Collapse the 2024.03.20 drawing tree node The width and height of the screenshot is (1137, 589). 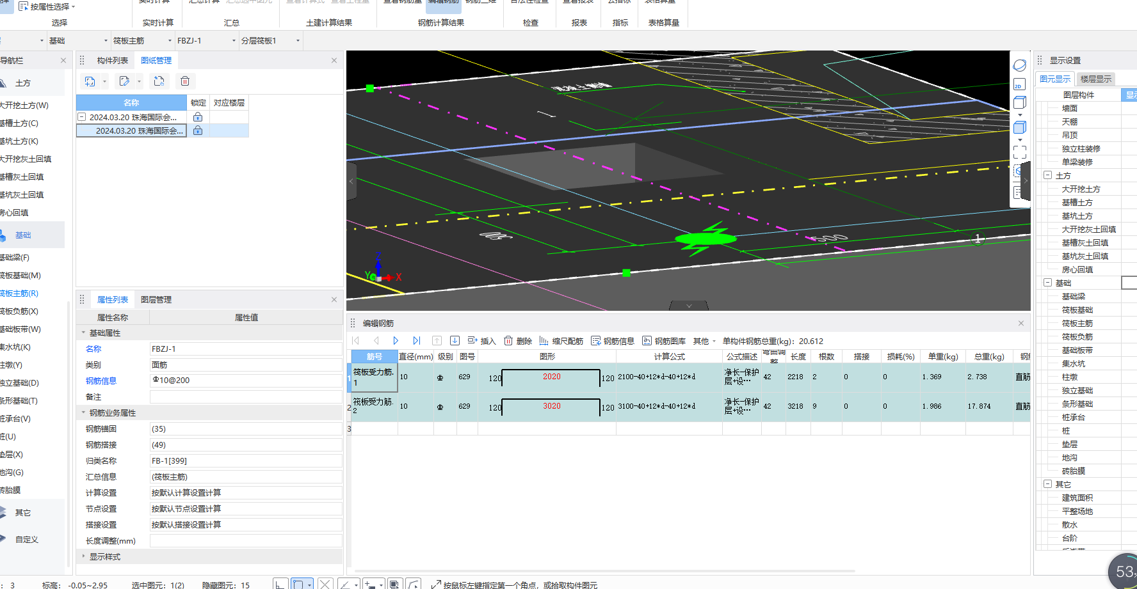pyautogui.click(x=82, y=117)
